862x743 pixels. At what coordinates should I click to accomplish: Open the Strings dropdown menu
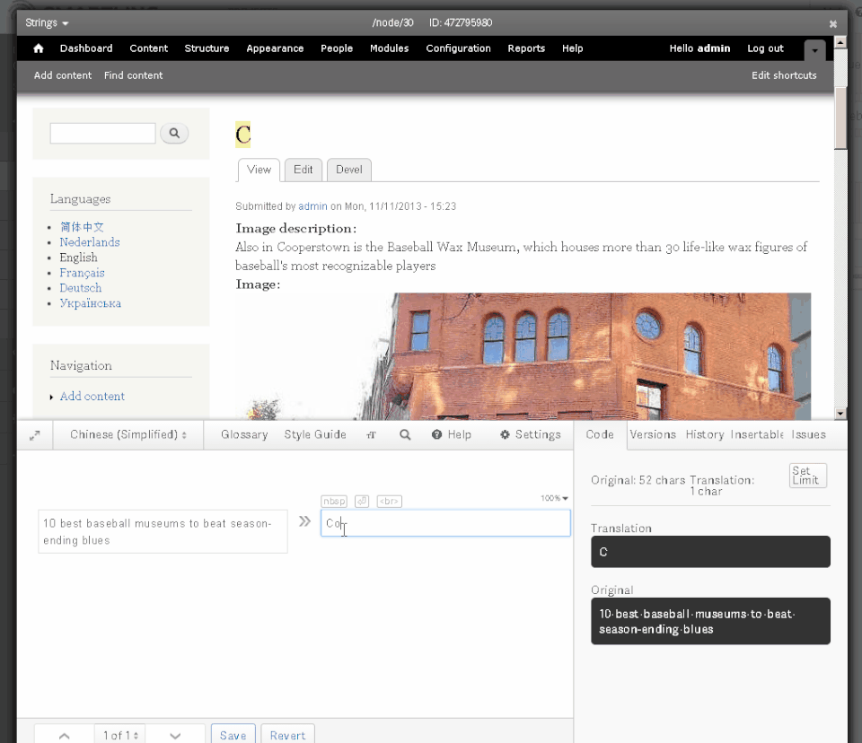(47, 23)
